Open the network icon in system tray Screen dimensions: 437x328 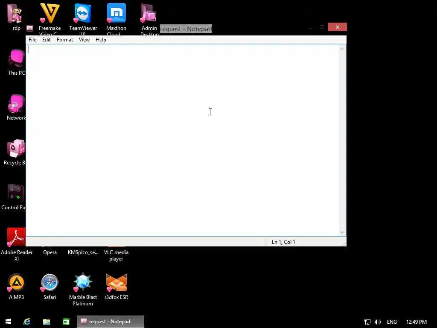tap(367, 322)
